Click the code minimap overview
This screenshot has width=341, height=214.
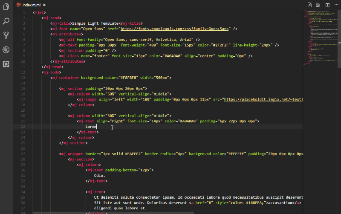[x=320, y=38]
